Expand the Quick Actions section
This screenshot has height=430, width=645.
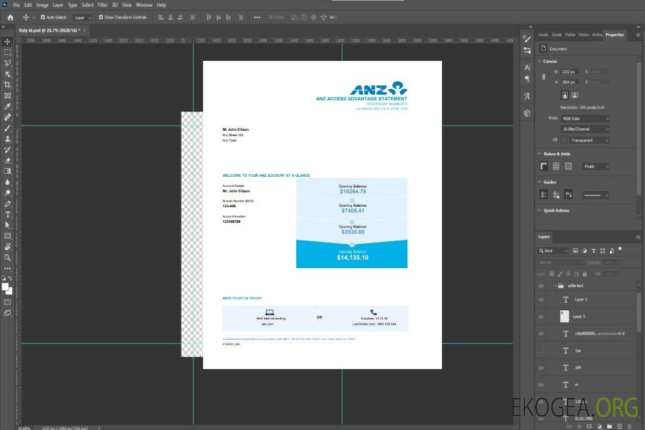[539, 210]
